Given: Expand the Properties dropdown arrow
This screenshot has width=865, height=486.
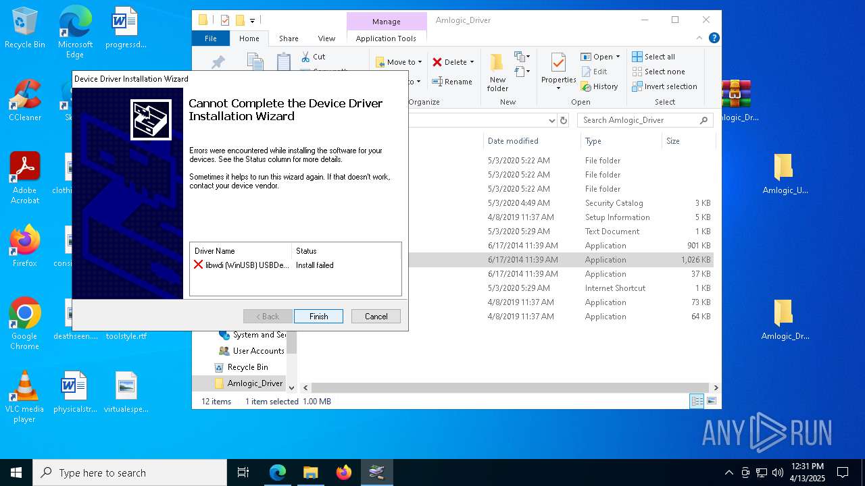Looking at the screenshot, I should point(558,88).
